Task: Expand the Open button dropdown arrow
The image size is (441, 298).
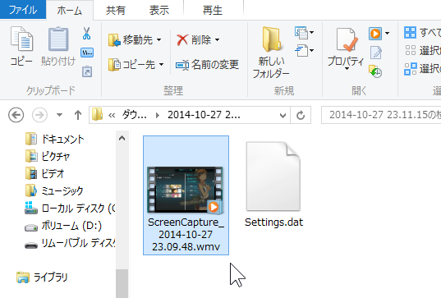Action: [388, 34]
